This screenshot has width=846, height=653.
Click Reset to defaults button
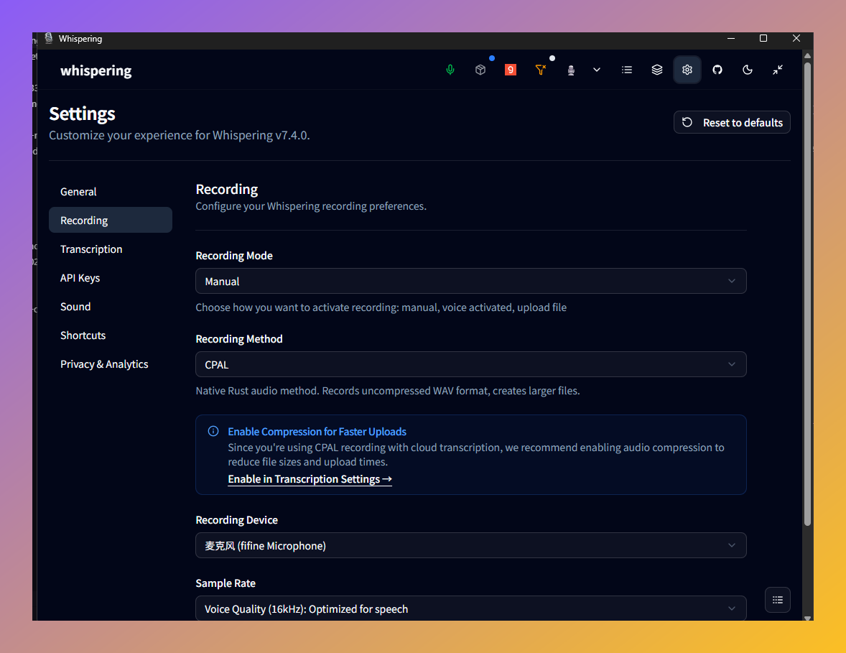732,123
